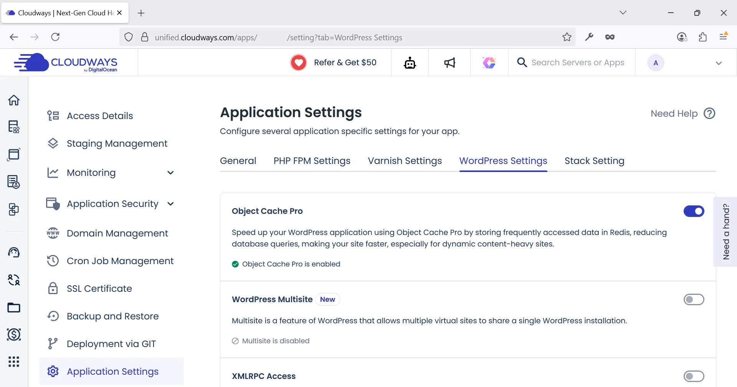The height and width of the screenshot is (387, 737).
Task: Expand the Application Security section
Action: click(170, 203)
